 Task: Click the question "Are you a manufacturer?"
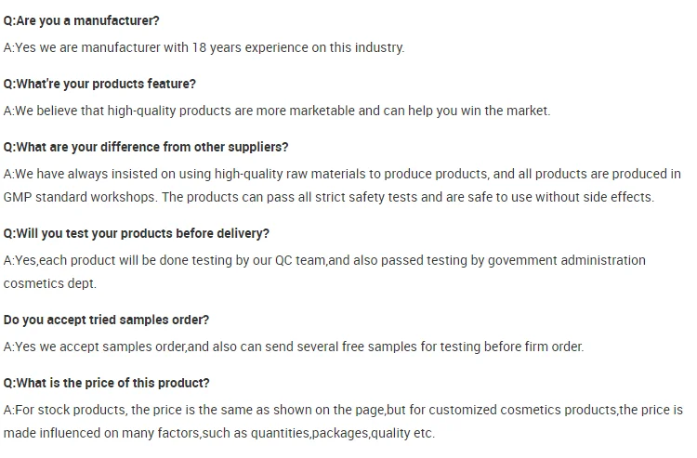click(x=81, y=20)
